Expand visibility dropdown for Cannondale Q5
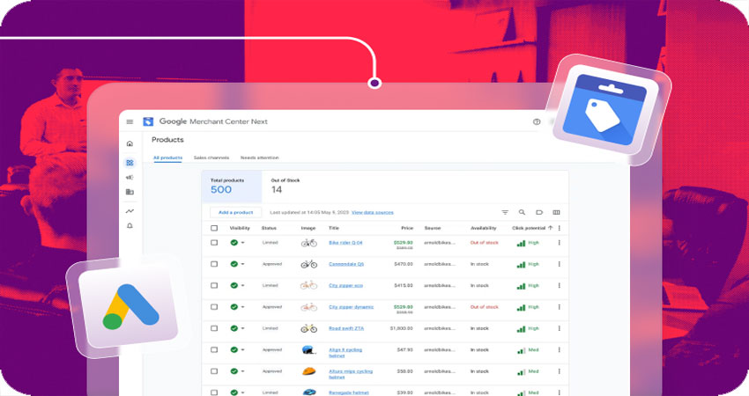Viewport: 749px width, 396px height. [x=242, y=264]
